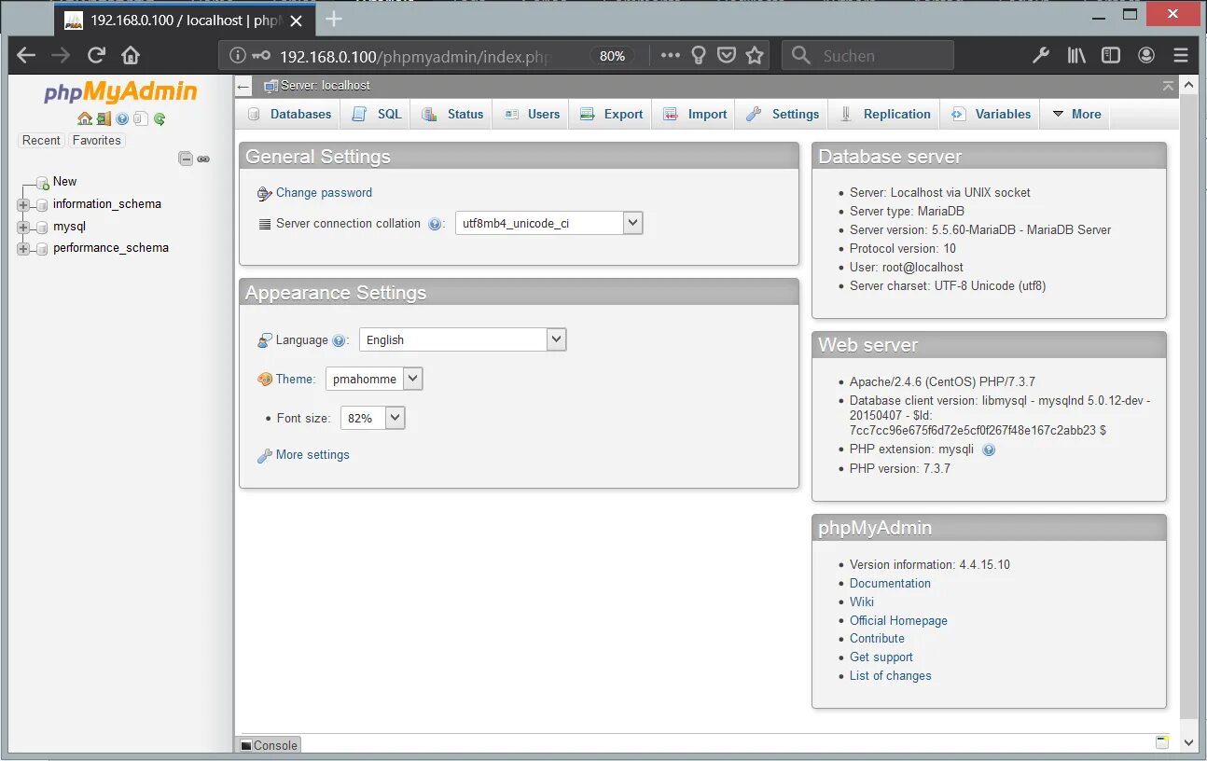
Task: Toggle the Firefox sidebar view icon
Action: pos(1111,55)
